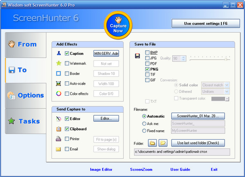The width and height of the screenshot is (245, 177).
Task: Enable the Watermark checkbox
Action: (67, 63)
